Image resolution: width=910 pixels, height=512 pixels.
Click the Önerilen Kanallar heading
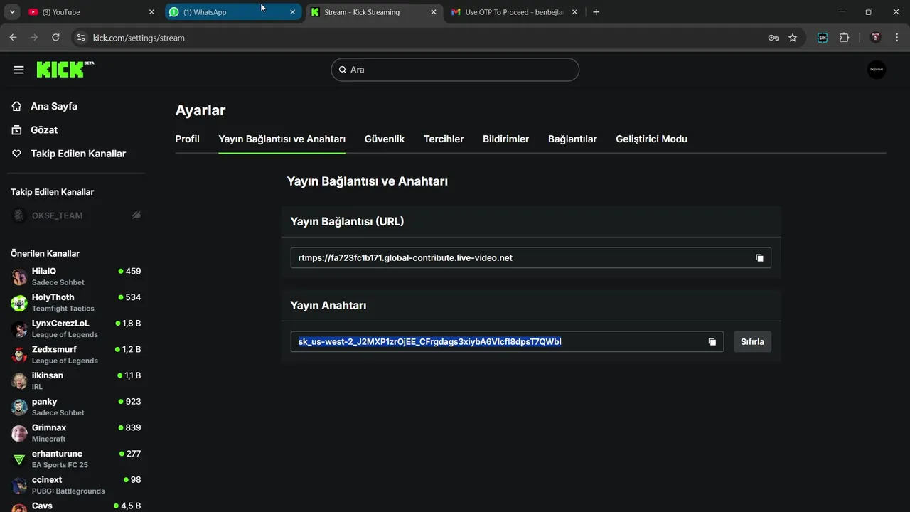45,253
